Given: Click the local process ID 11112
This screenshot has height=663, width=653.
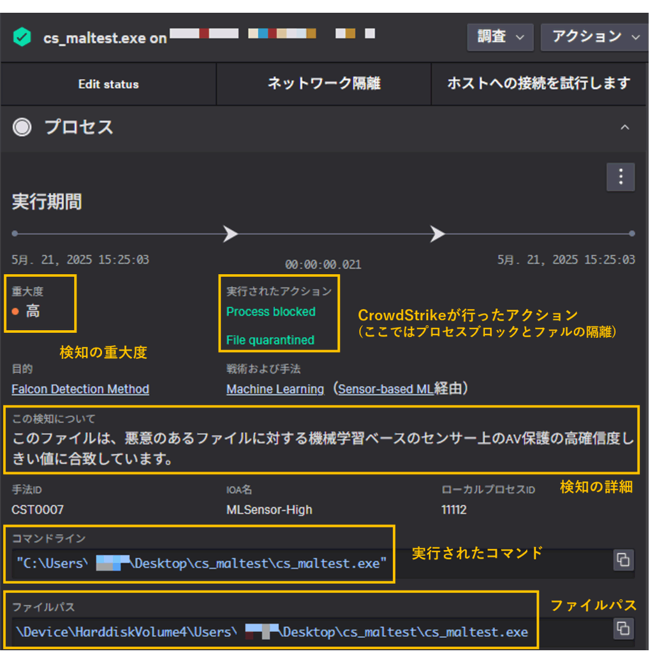Looking at the screenshot, I should [454, 510].
